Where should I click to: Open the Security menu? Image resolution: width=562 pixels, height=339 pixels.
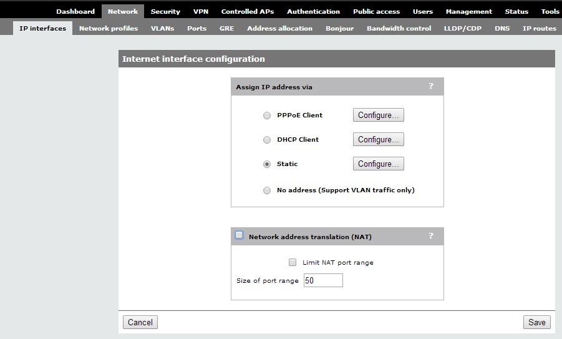tap(165, 11)
